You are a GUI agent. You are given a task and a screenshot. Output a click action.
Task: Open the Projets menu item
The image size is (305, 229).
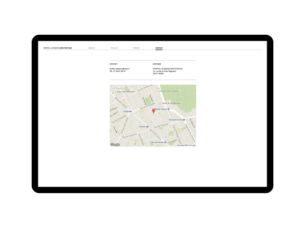click(114, 48)
